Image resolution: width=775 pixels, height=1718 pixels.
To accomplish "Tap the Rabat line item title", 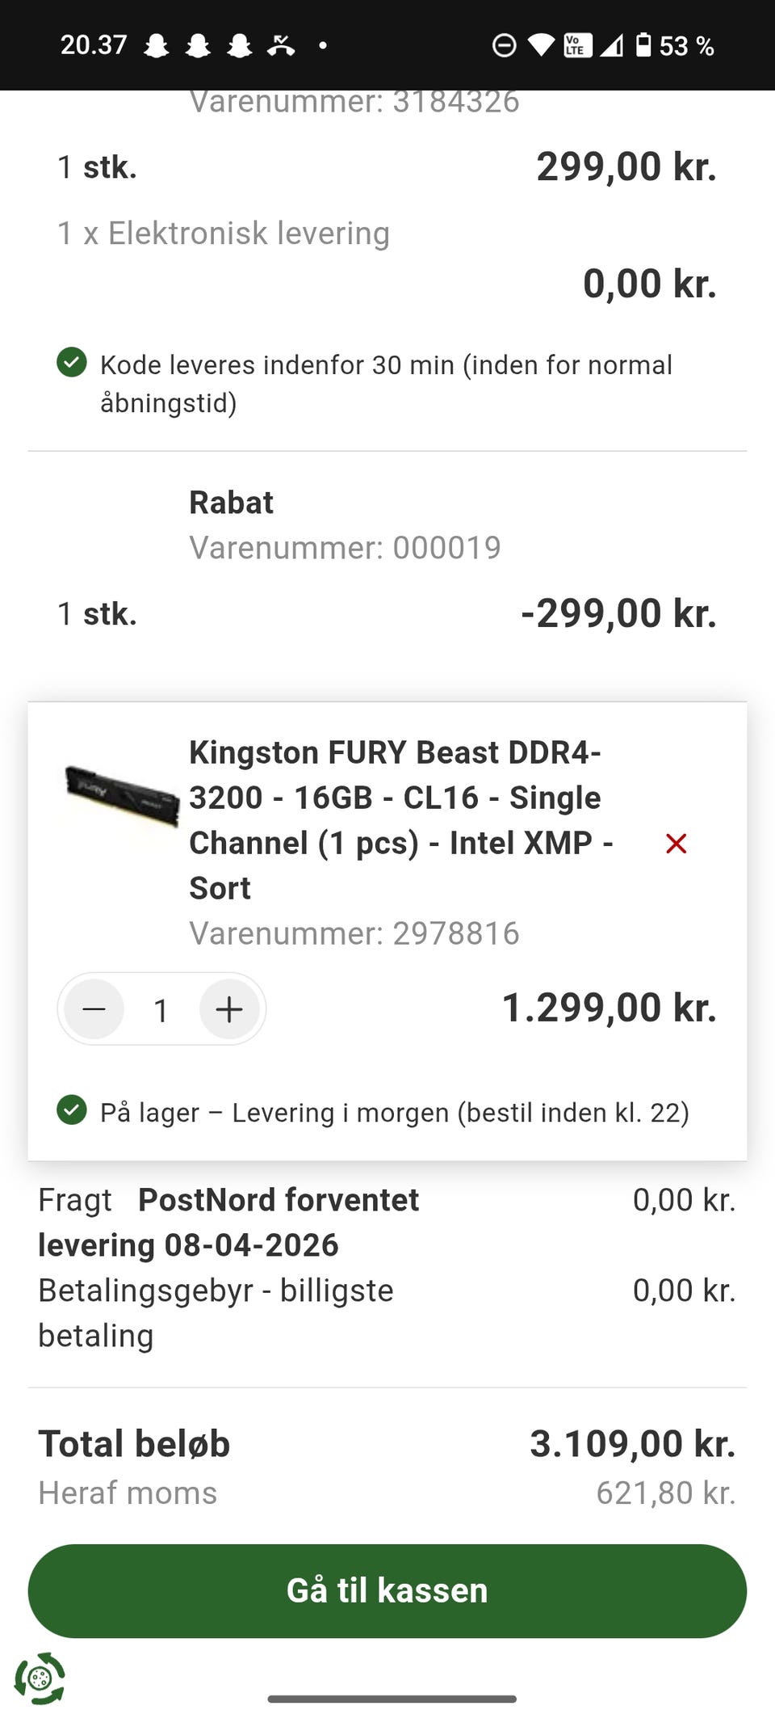I will (231, 503).
